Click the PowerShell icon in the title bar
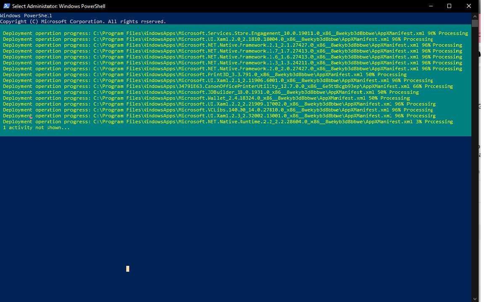This screenshot has width=484, height=302. tap(6, 6)
